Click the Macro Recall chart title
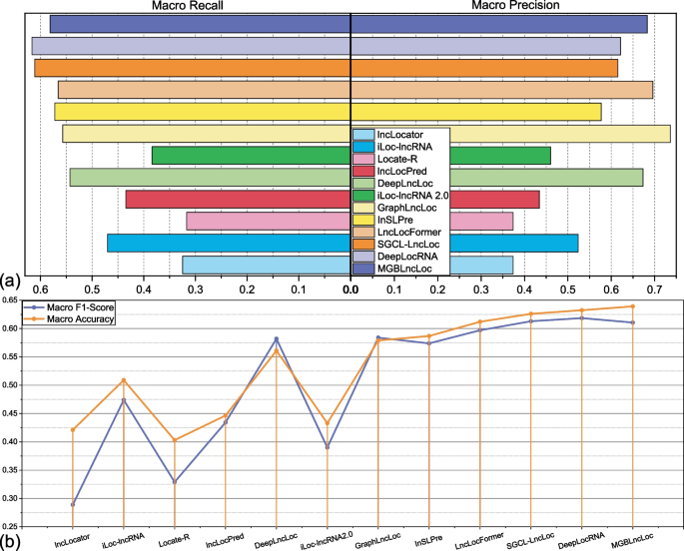The height and width of the screenshot is (551, 684). coord(187,5)
